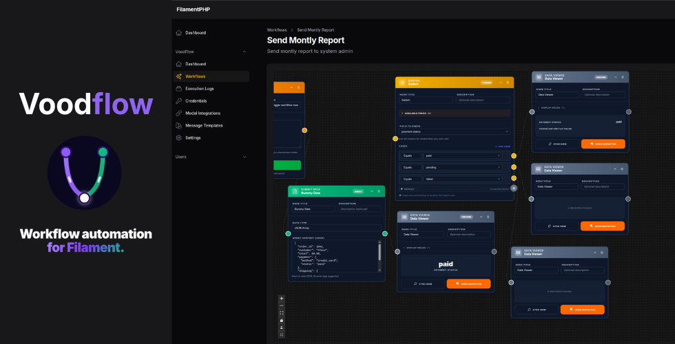
Task: Collapse the VoodFlow sidebar group
Action: [x=244, y=52]
